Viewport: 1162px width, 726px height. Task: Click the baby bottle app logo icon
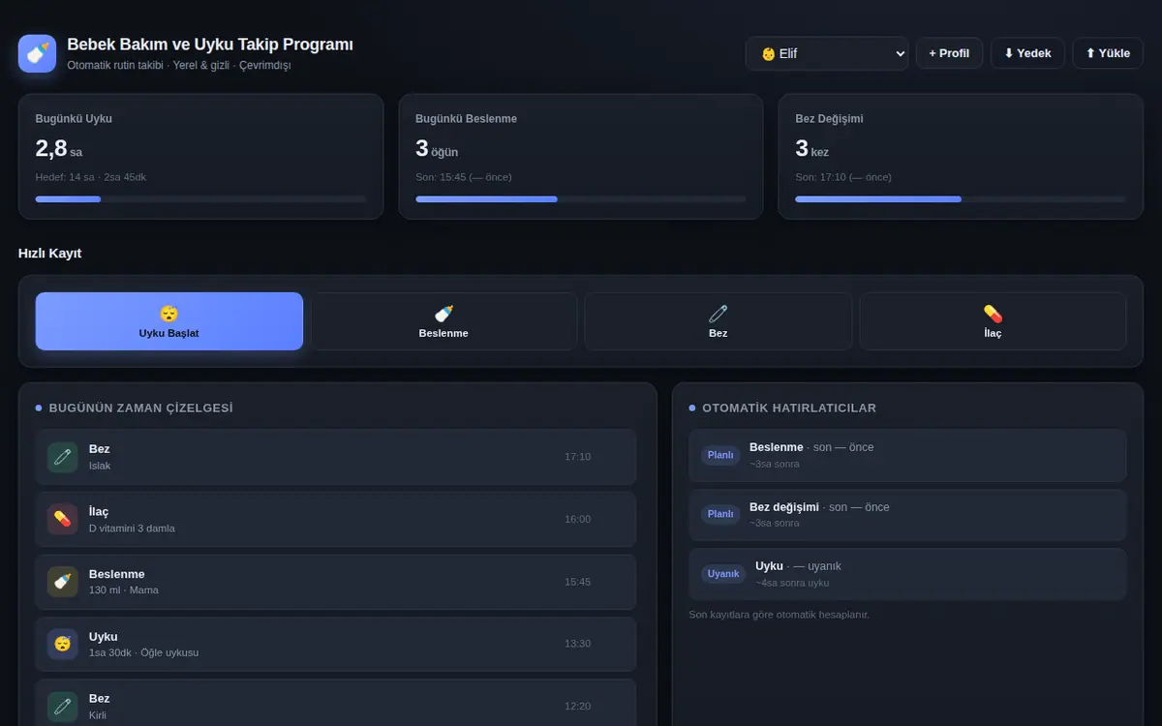(x=38, y=53)
